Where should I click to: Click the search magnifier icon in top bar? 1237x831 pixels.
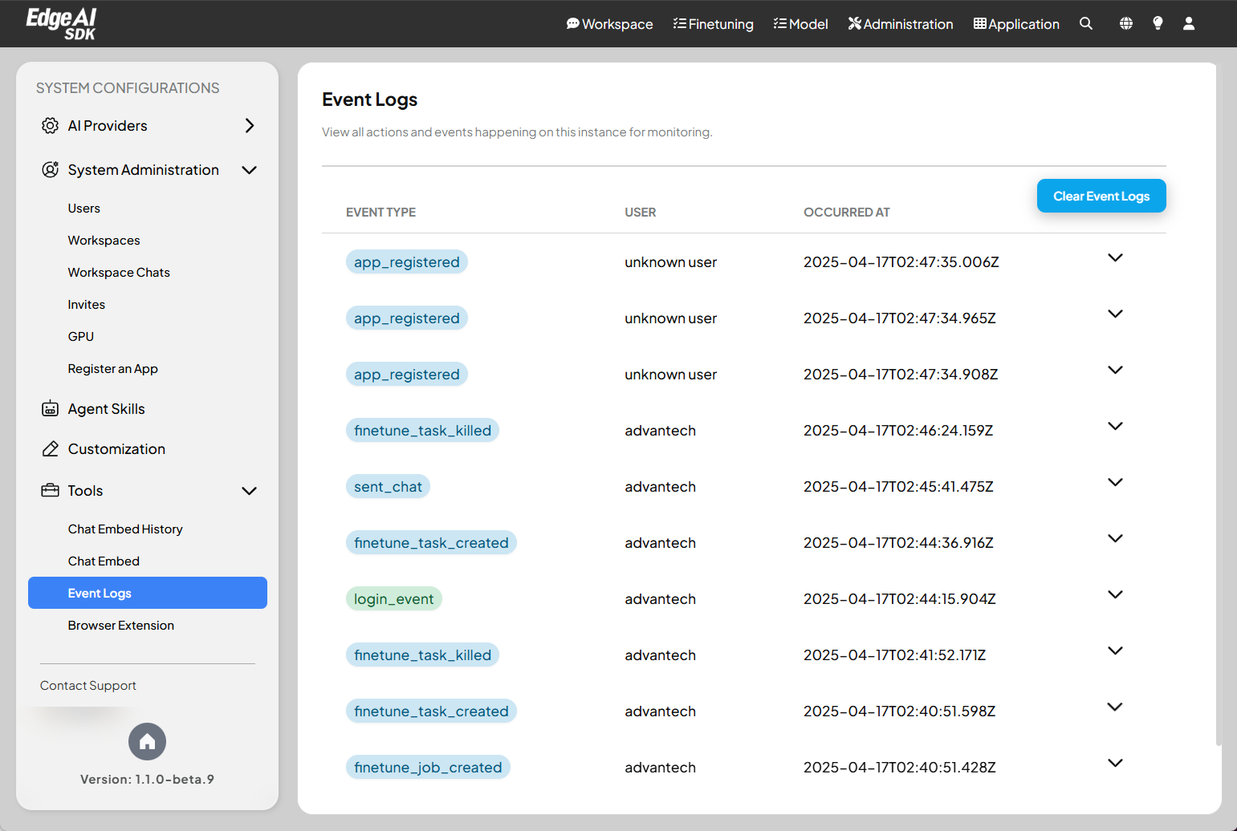[x=1086, y=23]
